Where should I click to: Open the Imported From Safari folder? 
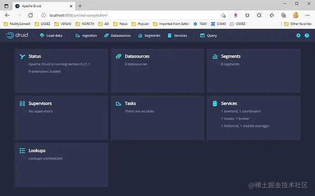(x=171, y=24)
